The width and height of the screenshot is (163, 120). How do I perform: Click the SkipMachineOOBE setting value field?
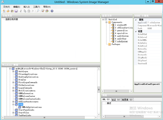point(154,57)
